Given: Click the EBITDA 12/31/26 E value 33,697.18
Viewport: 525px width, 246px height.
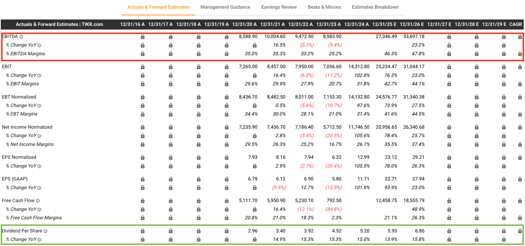Looking at the screenshot, I should click(412, 37).
